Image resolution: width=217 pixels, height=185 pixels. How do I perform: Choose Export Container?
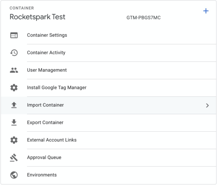point(109,123)
